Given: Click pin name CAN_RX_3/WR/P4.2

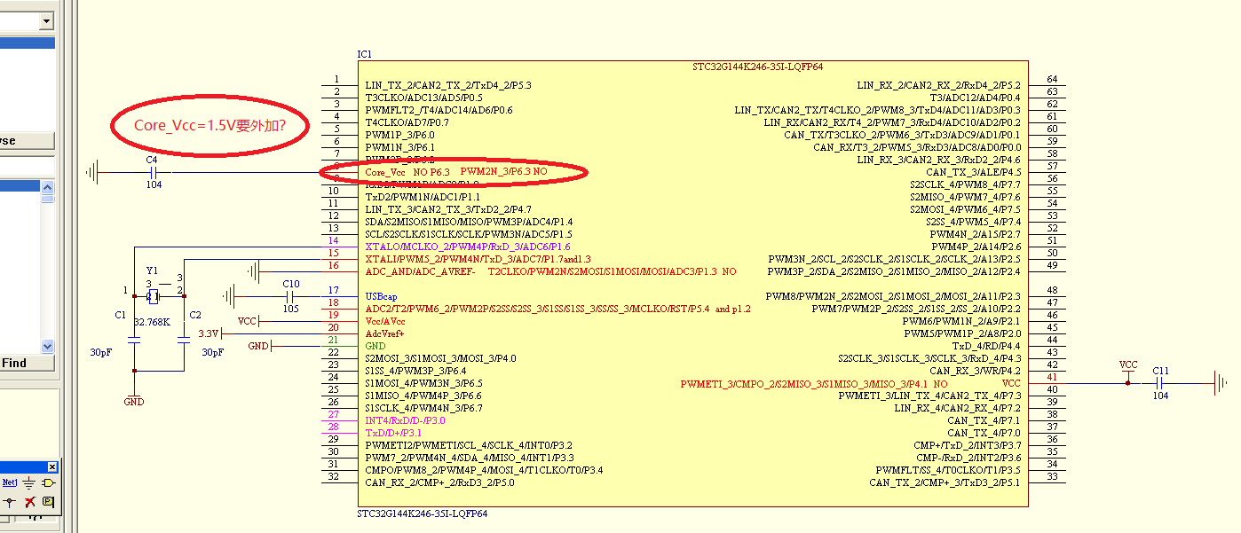Looking at the screenshot, I should (x=975, y=370).
